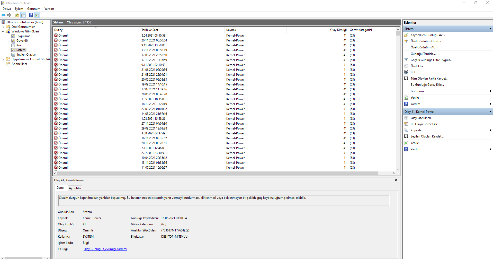Click the Forward arrow toolbar icon
493x259 pixels.
click(9, 15)
